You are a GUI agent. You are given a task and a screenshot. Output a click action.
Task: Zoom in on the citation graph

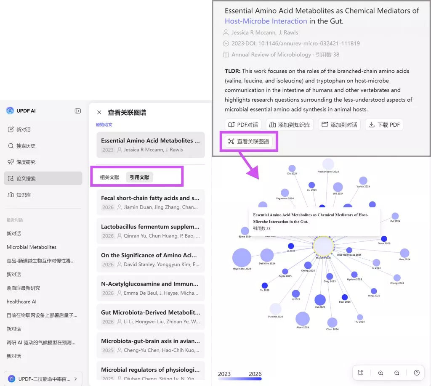380,373
